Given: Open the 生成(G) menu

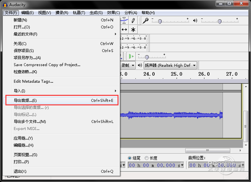Looking at the screenshot, I should point(96,13).
